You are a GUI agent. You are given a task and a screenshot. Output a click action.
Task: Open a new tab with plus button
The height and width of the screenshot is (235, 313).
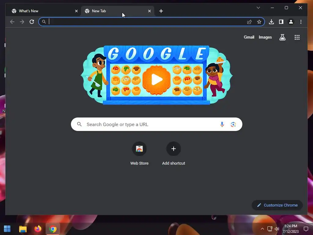click(x=161, y=11)
